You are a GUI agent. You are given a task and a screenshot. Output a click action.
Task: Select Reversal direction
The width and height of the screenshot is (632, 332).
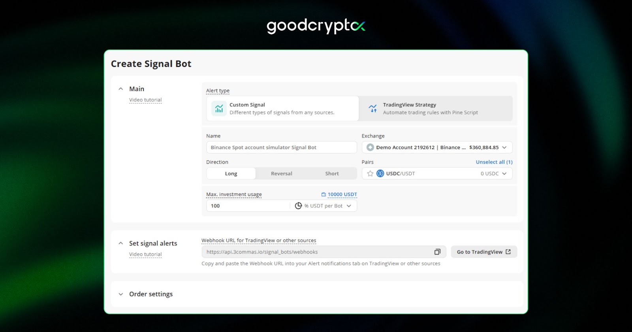pyautogui.click(x=281, y=174)
